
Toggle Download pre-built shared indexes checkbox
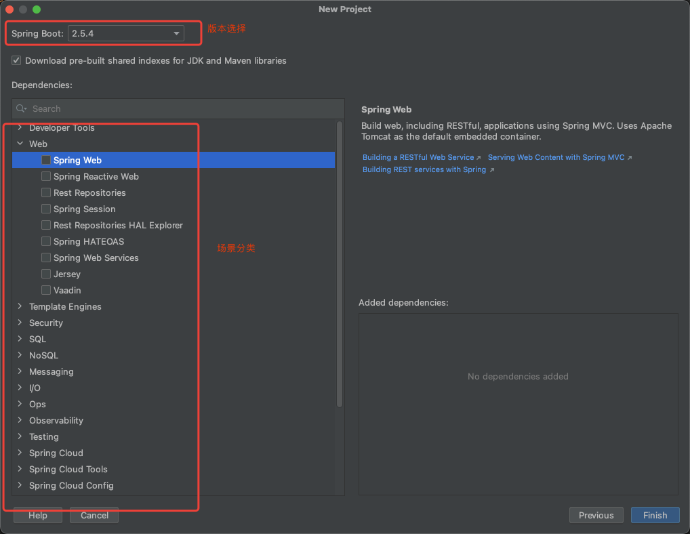(16, 60)
